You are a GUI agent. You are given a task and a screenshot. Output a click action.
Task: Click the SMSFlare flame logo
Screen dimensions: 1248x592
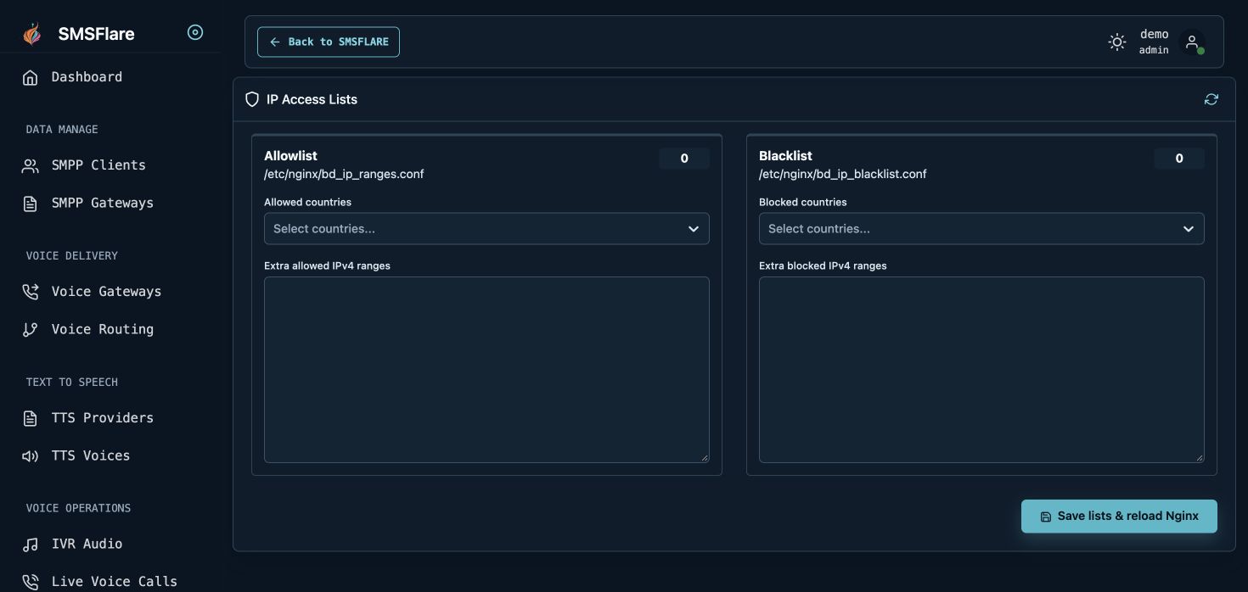(x=32, y=33)
